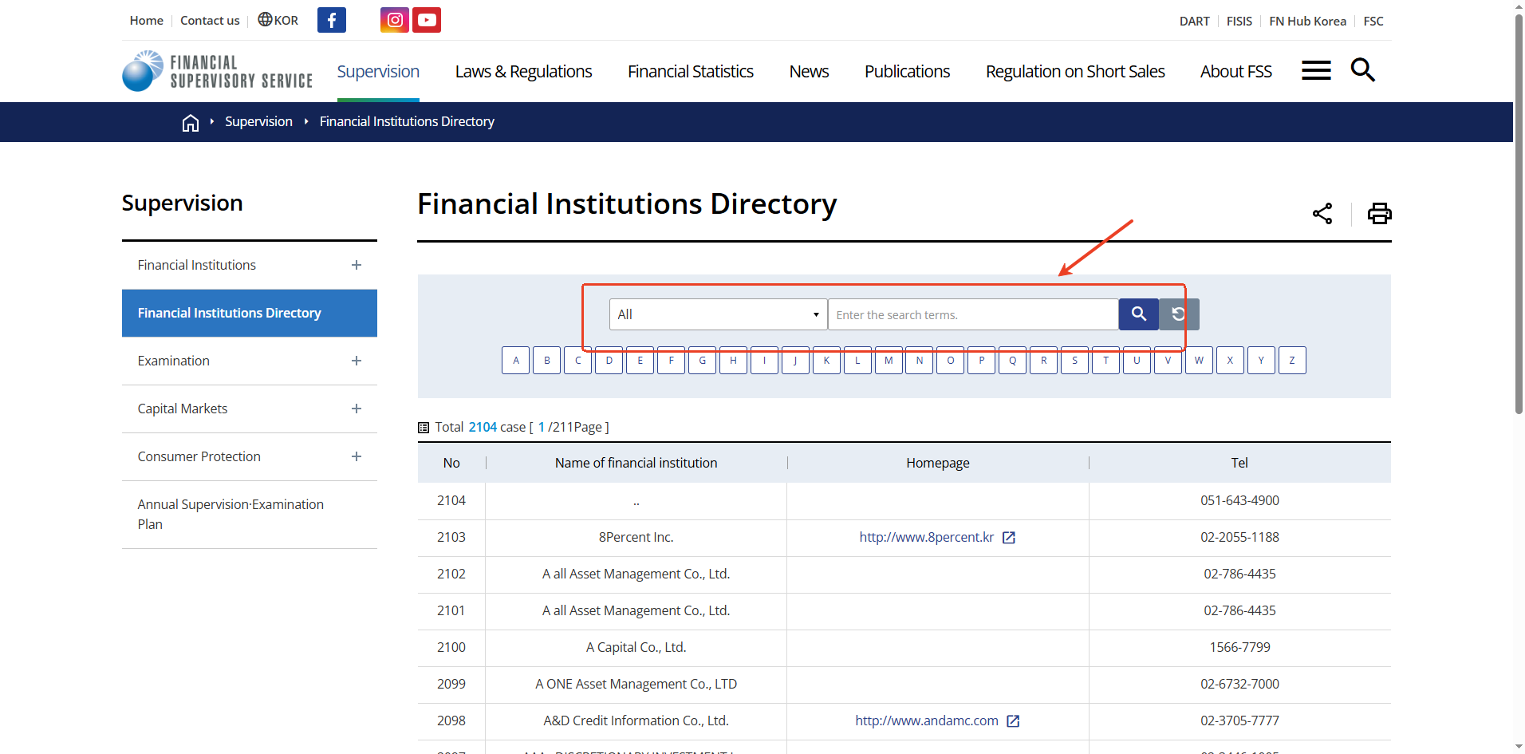Open the Laws & Regulations menu

tap(523, 72)
